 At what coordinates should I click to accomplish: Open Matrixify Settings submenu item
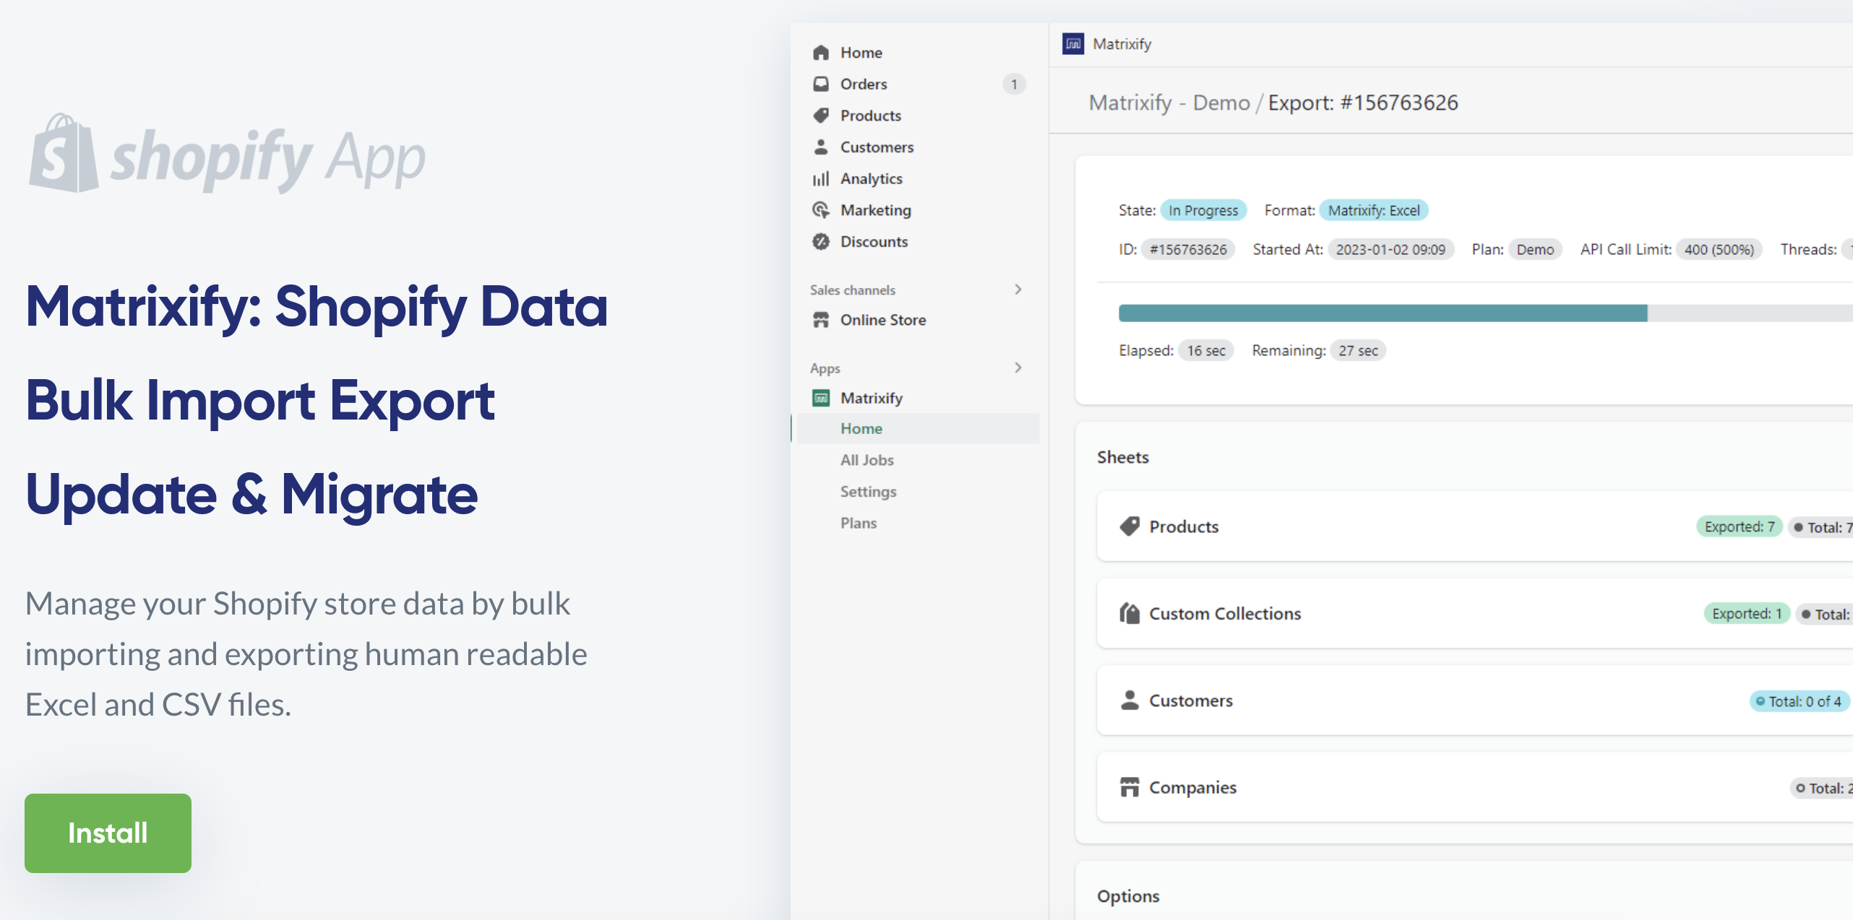[868, 492]
